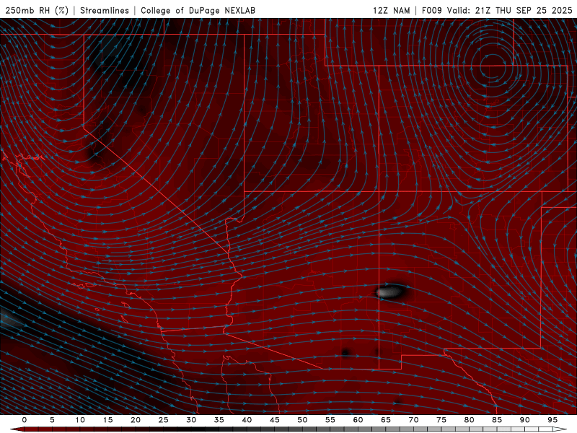Click the color bar label "60"
The height and width of the screenshot is (433, 577).
pyautogui.click(x=358, y=420)
